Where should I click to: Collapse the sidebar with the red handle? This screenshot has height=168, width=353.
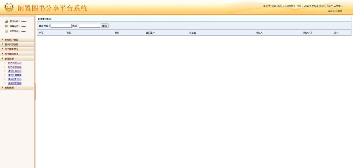pyautogui.click(x=34, y=91)
